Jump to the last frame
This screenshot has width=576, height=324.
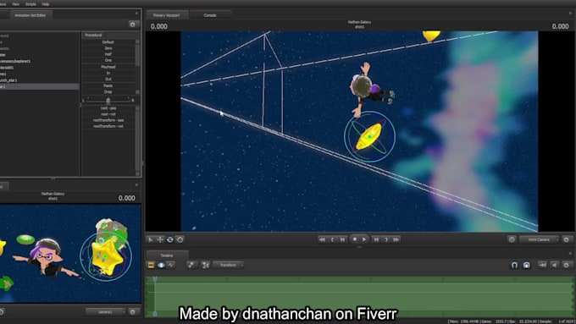pyautogui.click(x=396, y=239)
